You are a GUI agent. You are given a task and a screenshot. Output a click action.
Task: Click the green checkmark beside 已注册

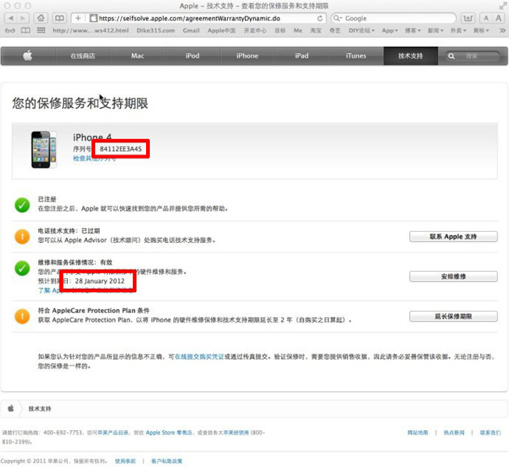pos(22,205)
